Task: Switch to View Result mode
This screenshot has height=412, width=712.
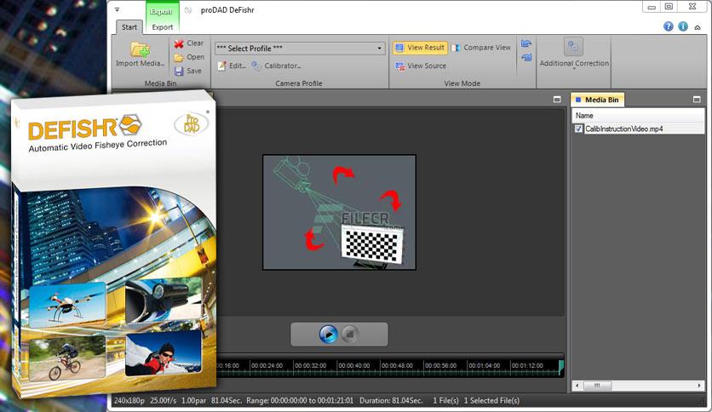Action: [x=420, y=48]
